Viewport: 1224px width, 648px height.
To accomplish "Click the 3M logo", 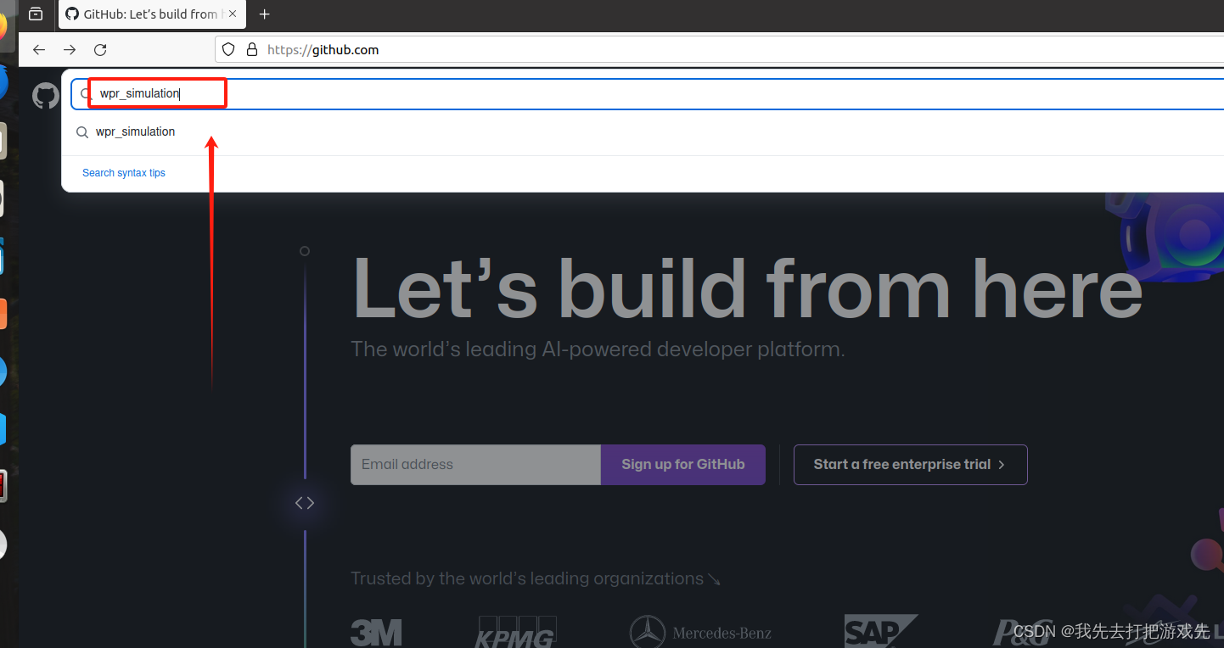I will click(376, 633).
